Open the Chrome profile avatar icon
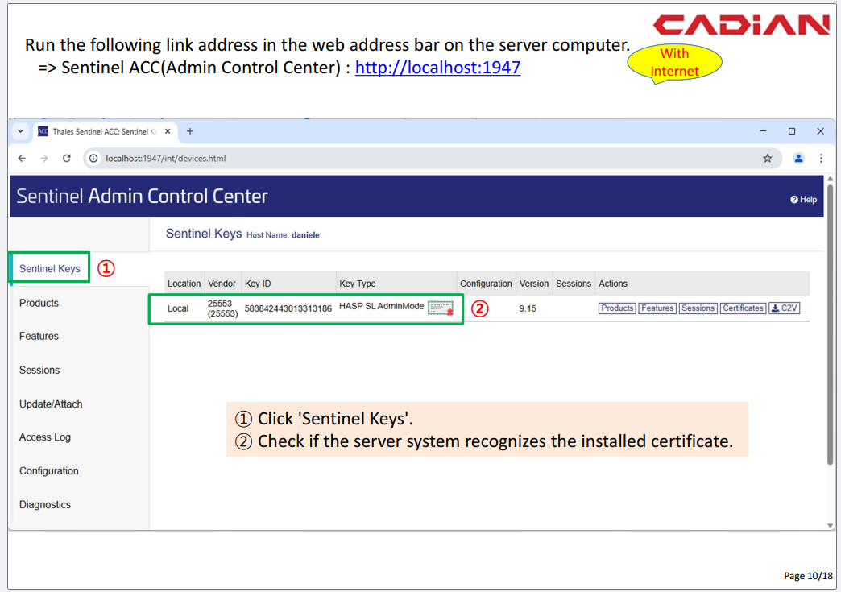841x592 pixels. click(798, 159)
